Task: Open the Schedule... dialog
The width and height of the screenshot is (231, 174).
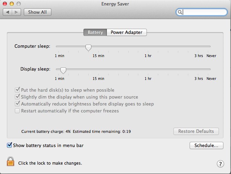Action: point(207,146)
